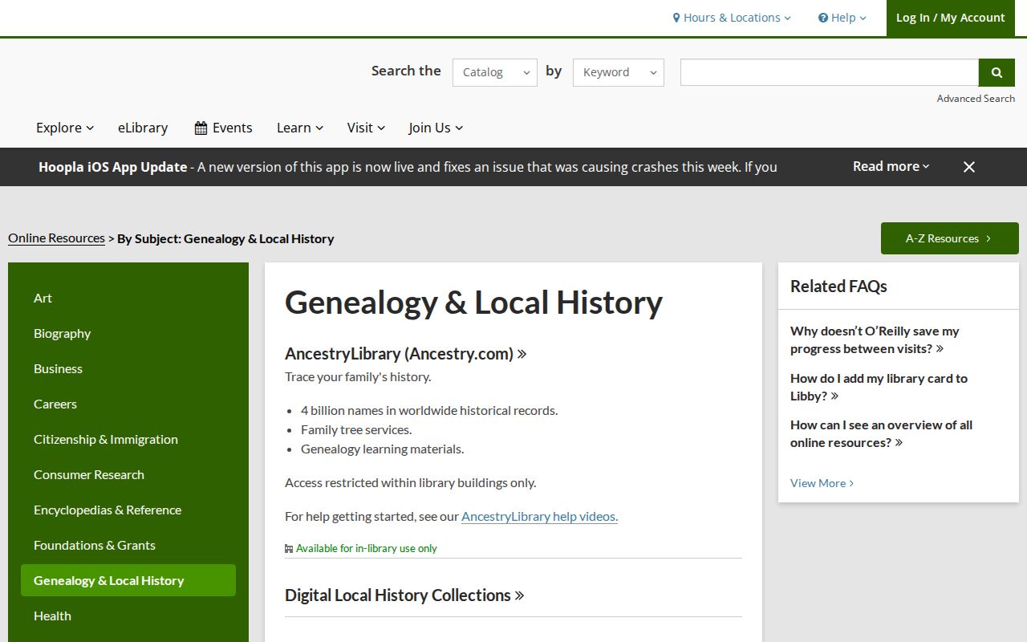Image resolution: width=1027 pixels, height=642 pixels.
Task: Click the 'Access restricted within library buildings only.' text
Action: 410,482
